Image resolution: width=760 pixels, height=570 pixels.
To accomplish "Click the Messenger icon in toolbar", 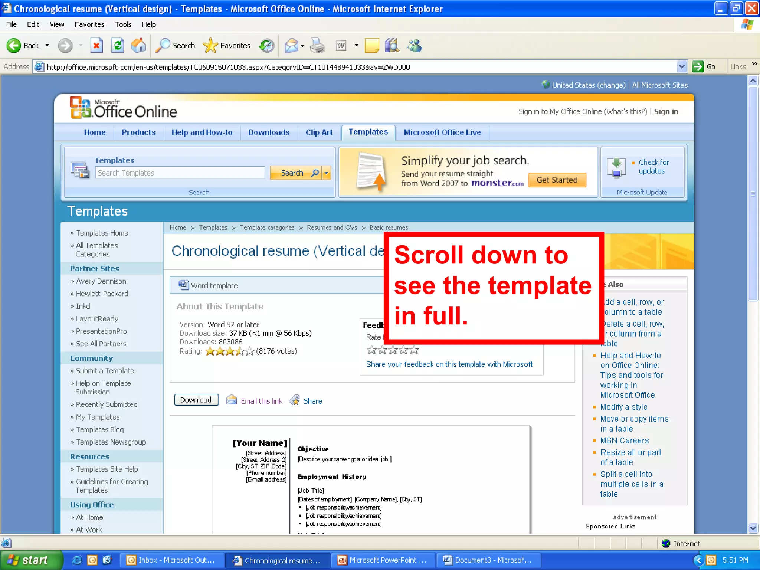I will [414, 46].
